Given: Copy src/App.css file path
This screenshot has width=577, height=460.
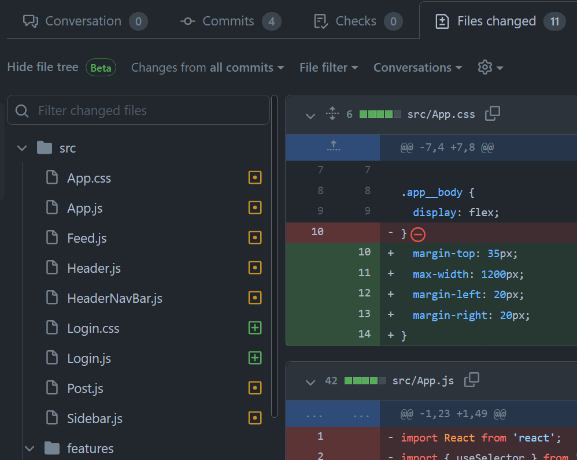Looking at the screenshot, I should (x=493, y=114).
